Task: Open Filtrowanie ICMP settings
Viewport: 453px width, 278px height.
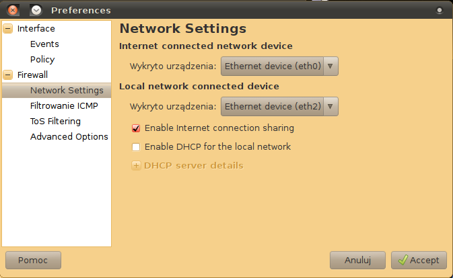Action: (x=64, y=106)
